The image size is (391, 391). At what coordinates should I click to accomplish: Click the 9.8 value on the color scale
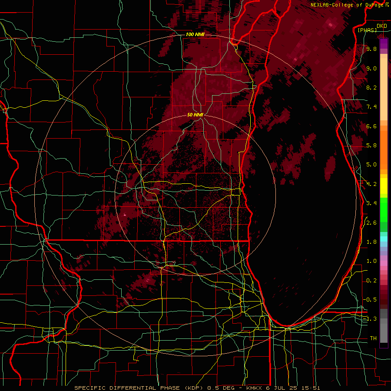[371, 49]
